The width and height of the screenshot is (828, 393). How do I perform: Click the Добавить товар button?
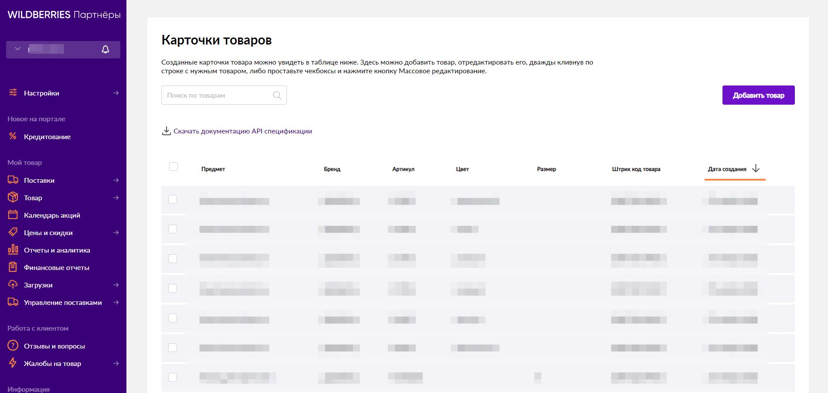click(x=759, y=95)
